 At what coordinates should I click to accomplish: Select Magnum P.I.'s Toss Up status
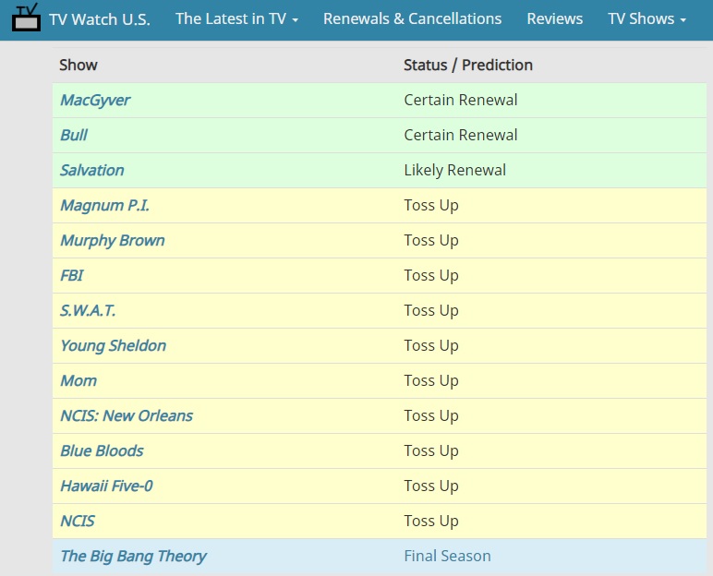431,206
